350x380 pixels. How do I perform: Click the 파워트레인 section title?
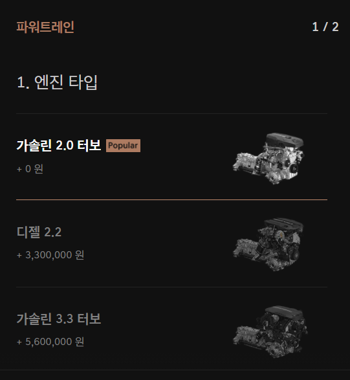point(45,27)
